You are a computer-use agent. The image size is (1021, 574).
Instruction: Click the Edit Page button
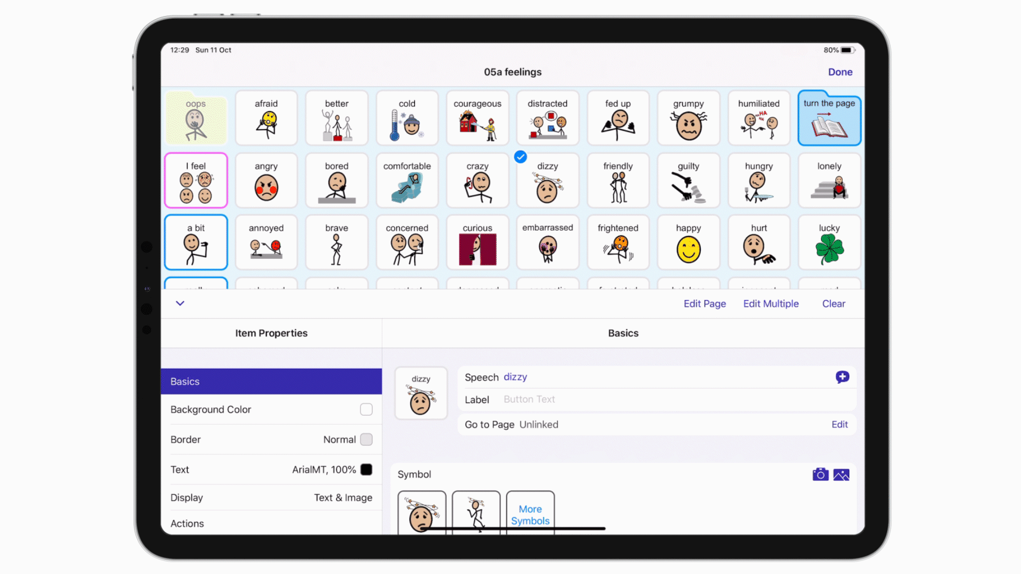[705, 303]
